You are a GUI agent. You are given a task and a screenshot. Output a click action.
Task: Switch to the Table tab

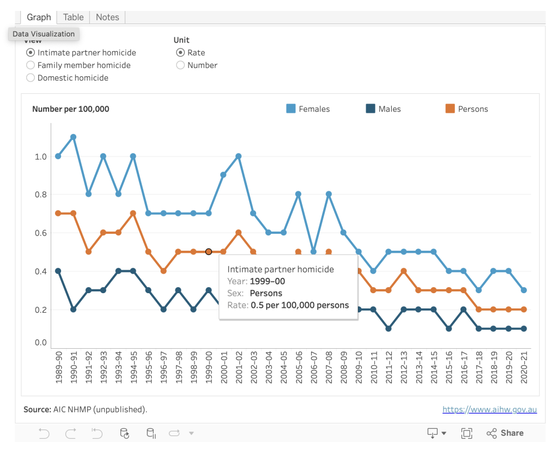tap(73, 17)
